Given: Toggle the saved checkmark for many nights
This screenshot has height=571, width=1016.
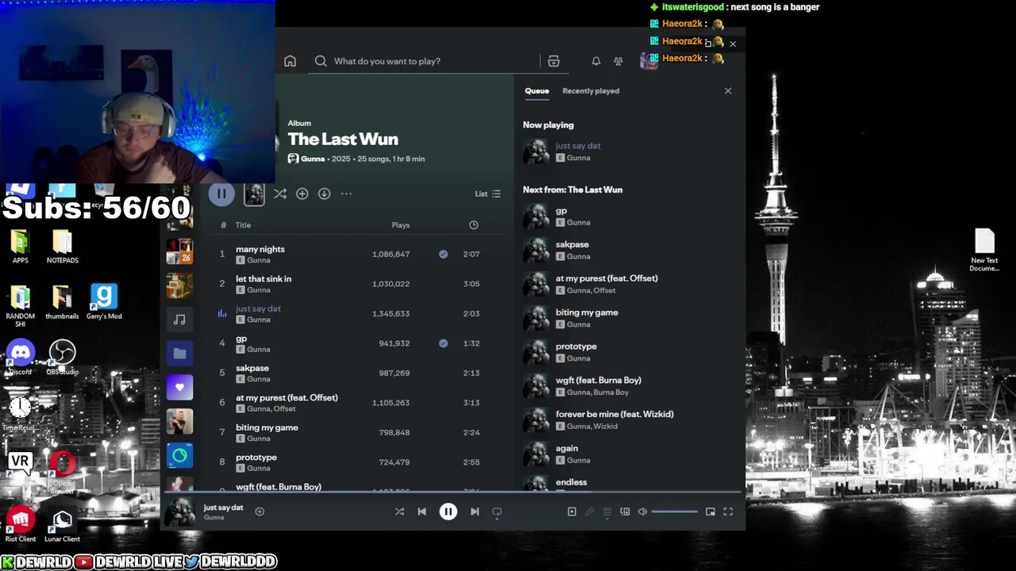Looking at the screenshot, I should pyautogui.click(x=443, y=254).
